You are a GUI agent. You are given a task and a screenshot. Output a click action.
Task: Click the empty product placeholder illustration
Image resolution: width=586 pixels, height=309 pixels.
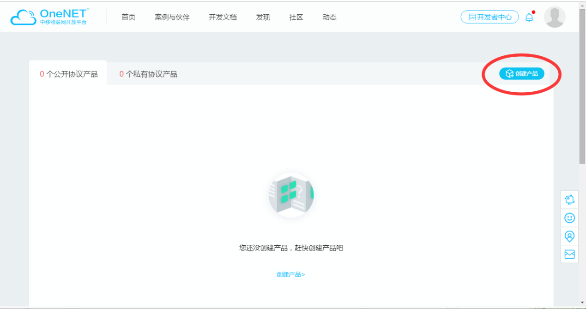coord(291,194)
